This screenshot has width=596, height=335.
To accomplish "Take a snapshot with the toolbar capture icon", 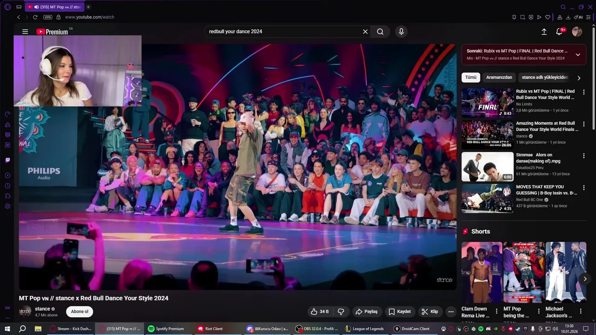I will pyautogui.click(x=522, y=17).
